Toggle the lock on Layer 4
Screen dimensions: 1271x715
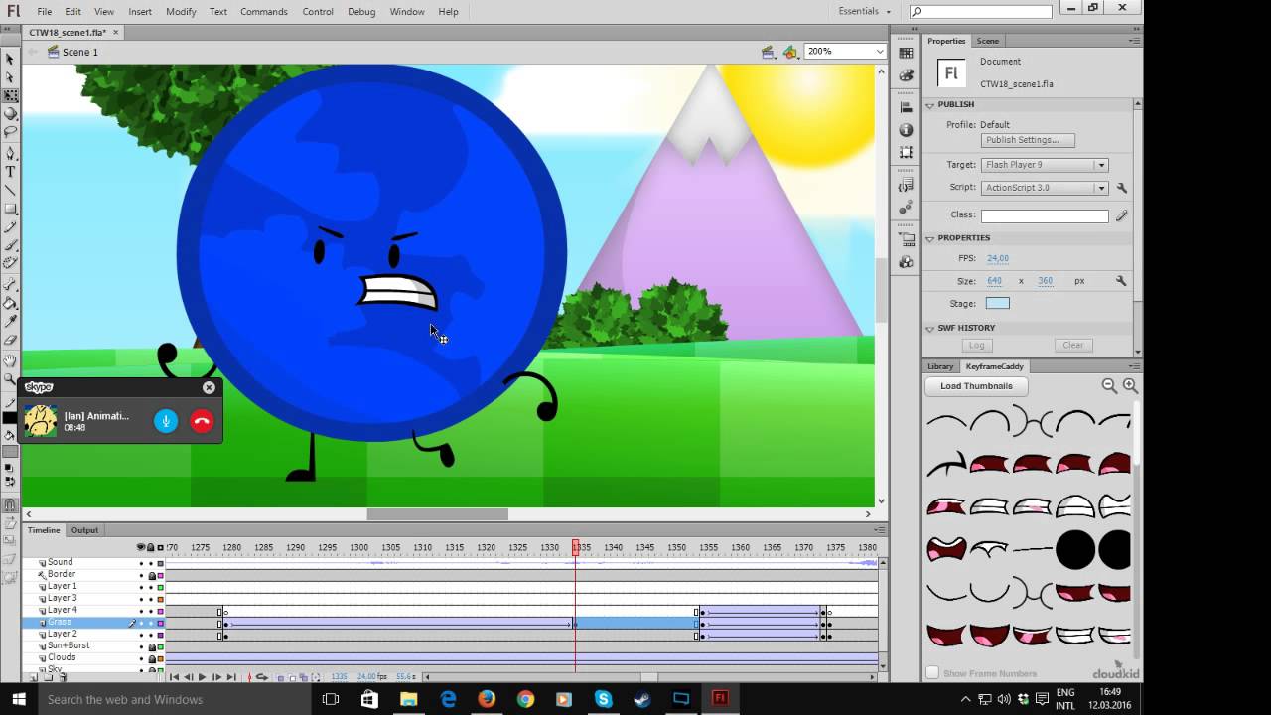point(151,611)
